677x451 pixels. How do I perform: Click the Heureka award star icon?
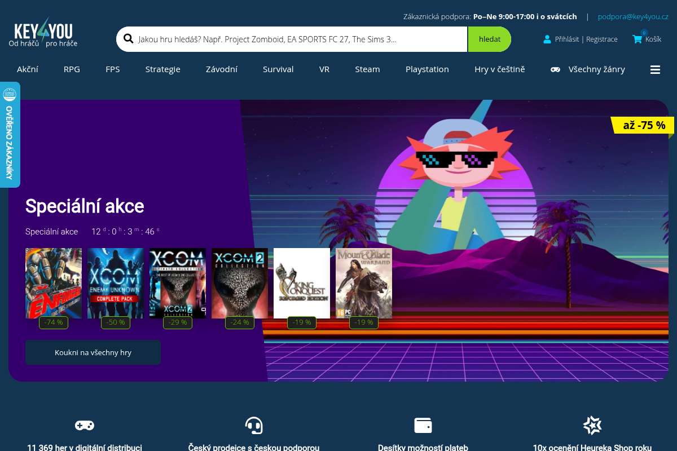(x=592, y=425)
